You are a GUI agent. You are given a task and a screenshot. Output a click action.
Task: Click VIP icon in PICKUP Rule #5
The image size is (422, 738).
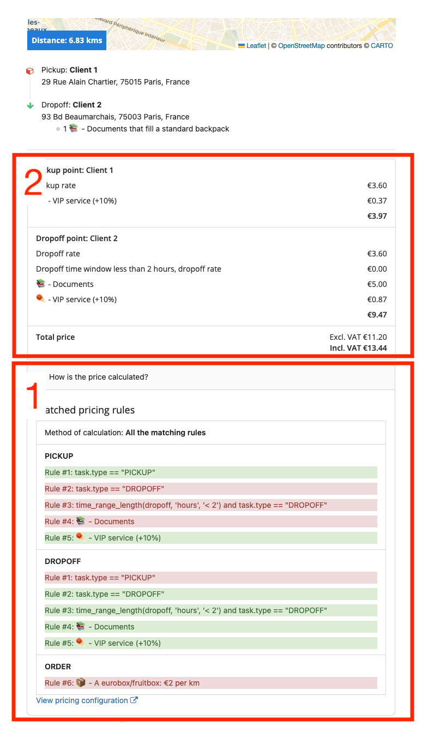coord(81,537)
